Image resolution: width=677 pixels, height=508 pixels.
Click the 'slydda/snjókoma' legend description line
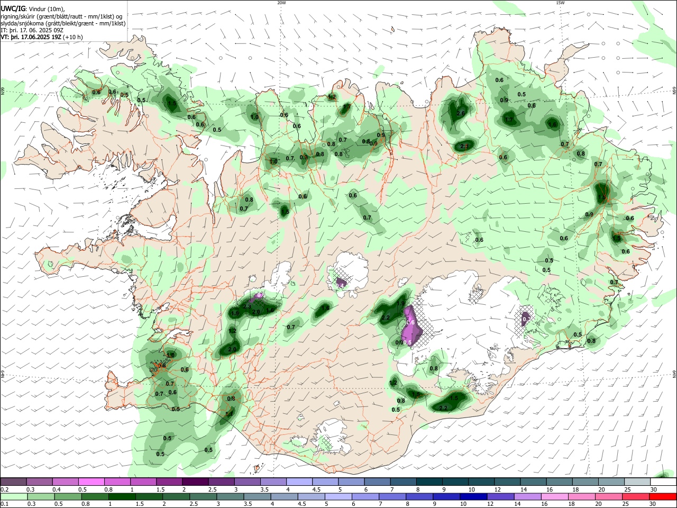63,23
